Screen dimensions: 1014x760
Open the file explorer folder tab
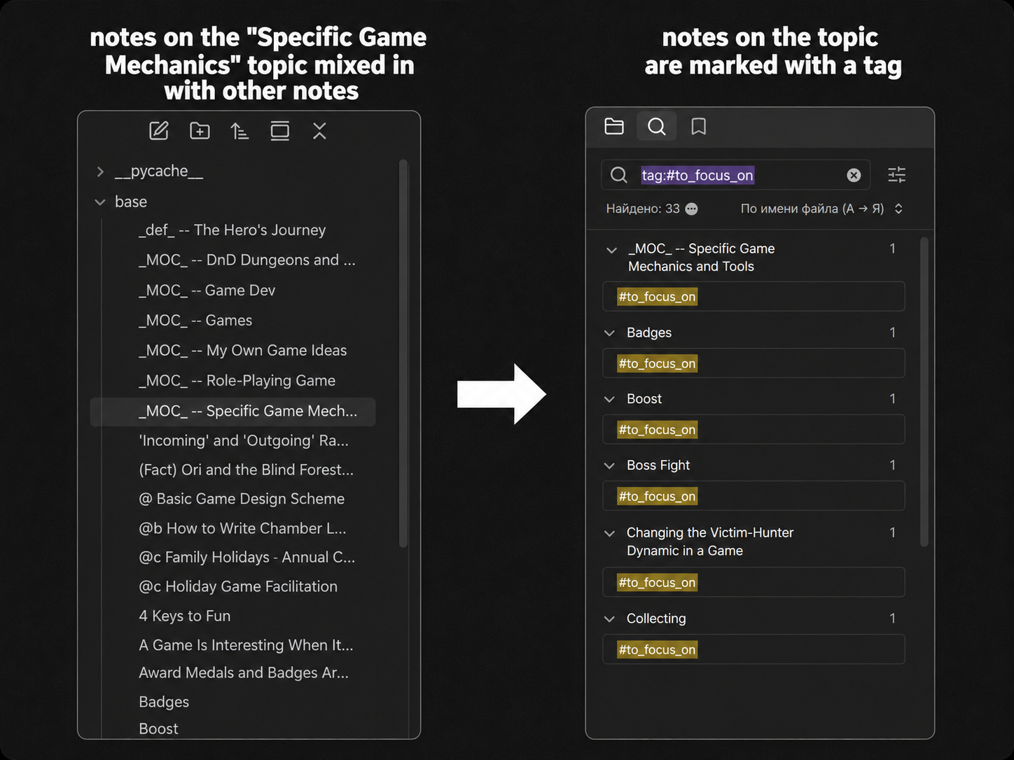pyautogui.click(x=614, y=126)
